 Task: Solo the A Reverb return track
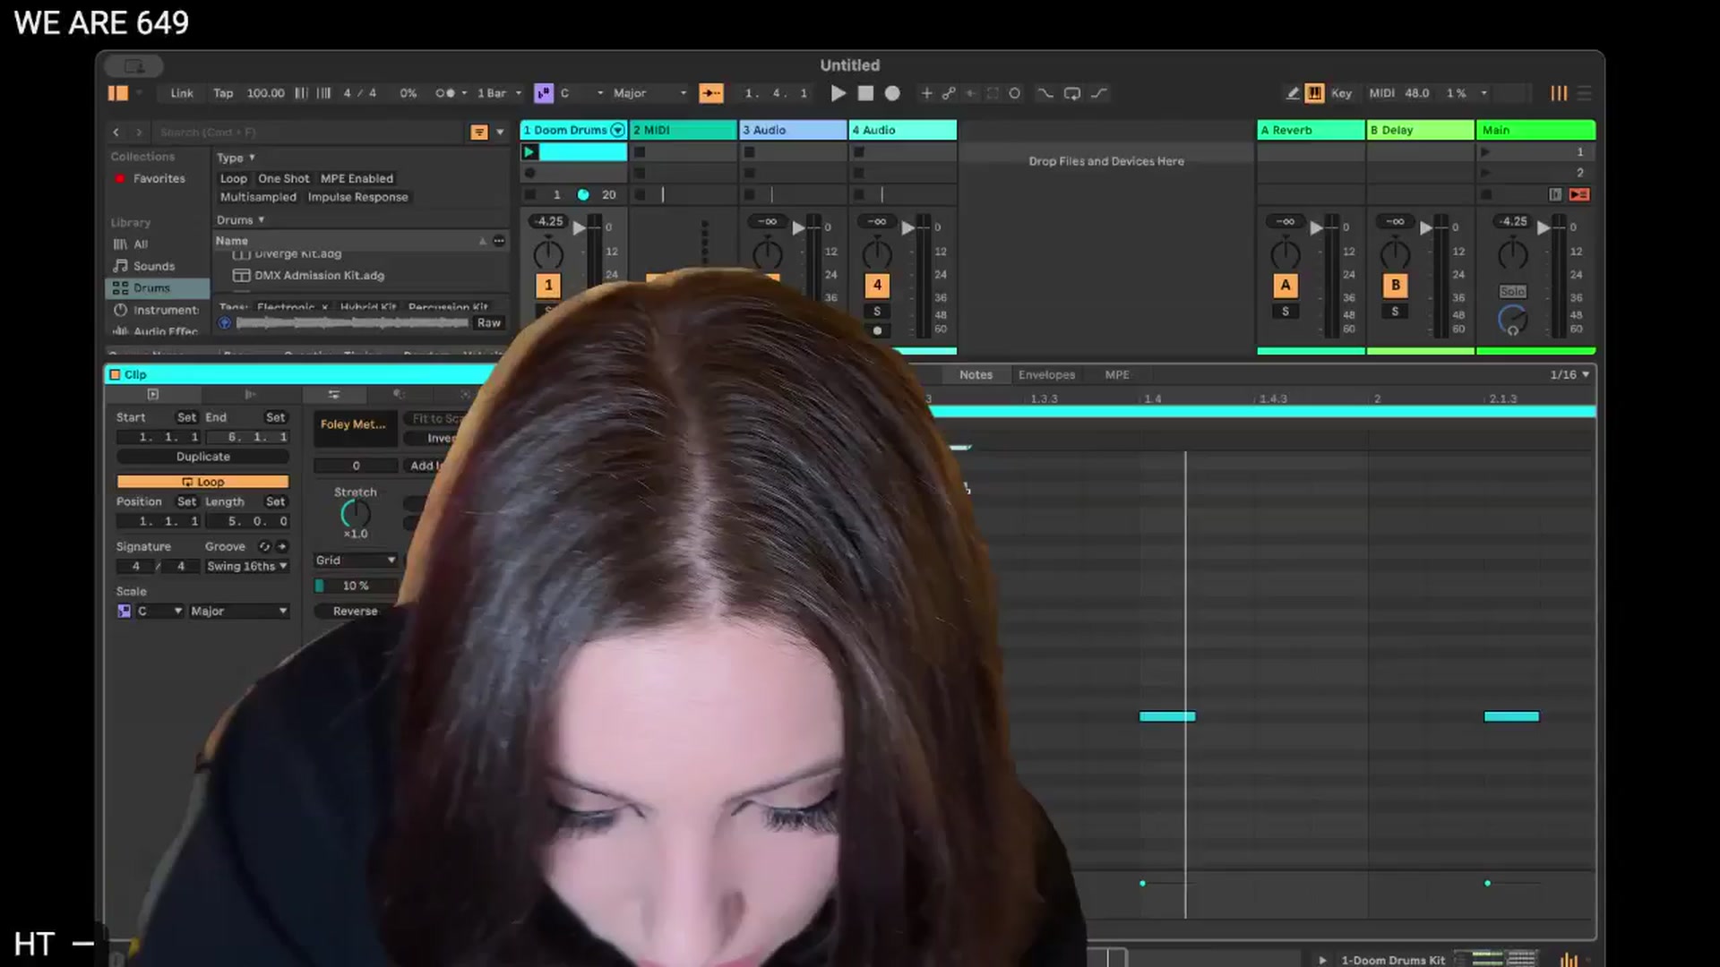(x=1286, y=312)
